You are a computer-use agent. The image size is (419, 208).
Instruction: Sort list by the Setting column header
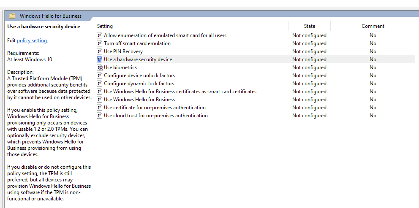[105, 26]
